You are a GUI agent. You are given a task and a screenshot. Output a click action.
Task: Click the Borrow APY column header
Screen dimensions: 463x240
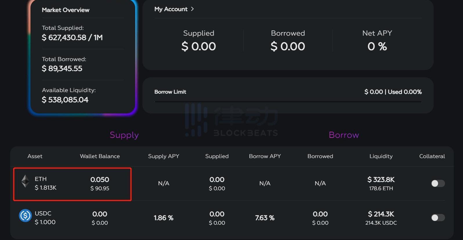tap(265, 156)
